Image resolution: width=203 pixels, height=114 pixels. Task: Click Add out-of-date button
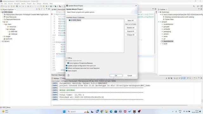pyautogui.click(x=130, y=24)
